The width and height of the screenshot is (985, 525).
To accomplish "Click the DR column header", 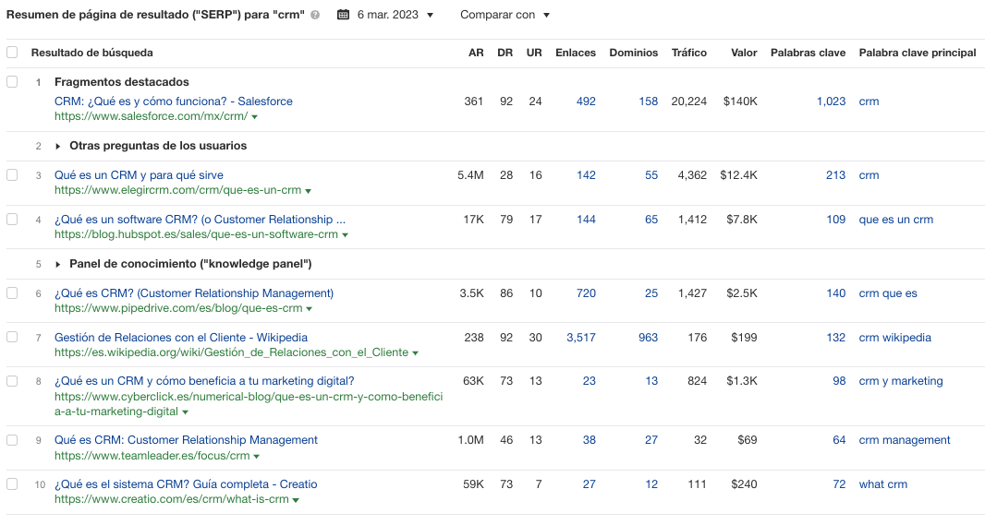I will tap(505, 53).
